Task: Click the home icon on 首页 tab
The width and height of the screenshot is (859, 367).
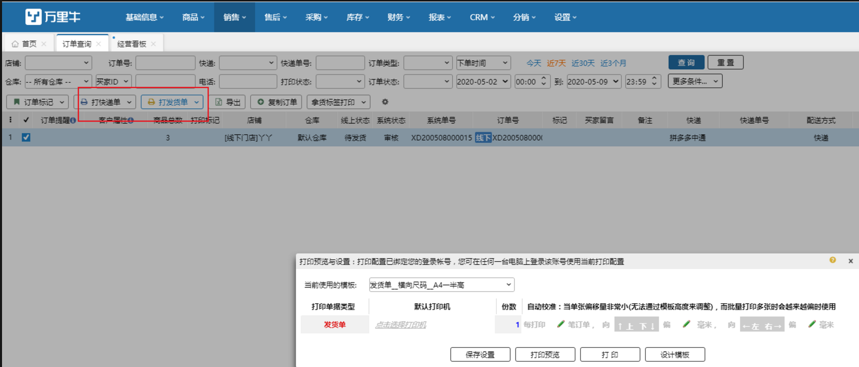Action: [15, 44]
